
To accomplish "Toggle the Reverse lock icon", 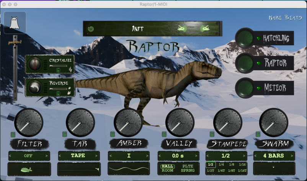I will [x=58, y=94].
